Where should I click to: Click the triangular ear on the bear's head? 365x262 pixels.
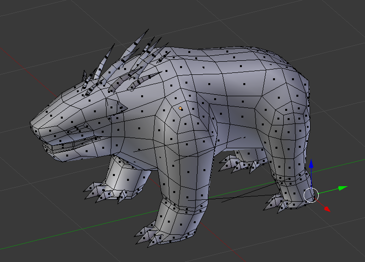(x=116, y=106)
